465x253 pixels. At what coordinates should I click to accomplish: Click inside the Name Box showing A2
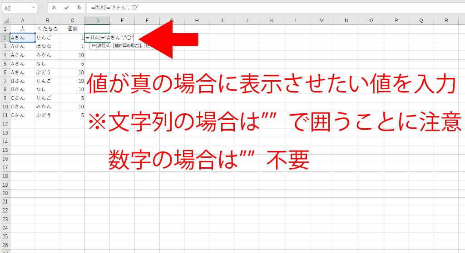coord(16,8)
